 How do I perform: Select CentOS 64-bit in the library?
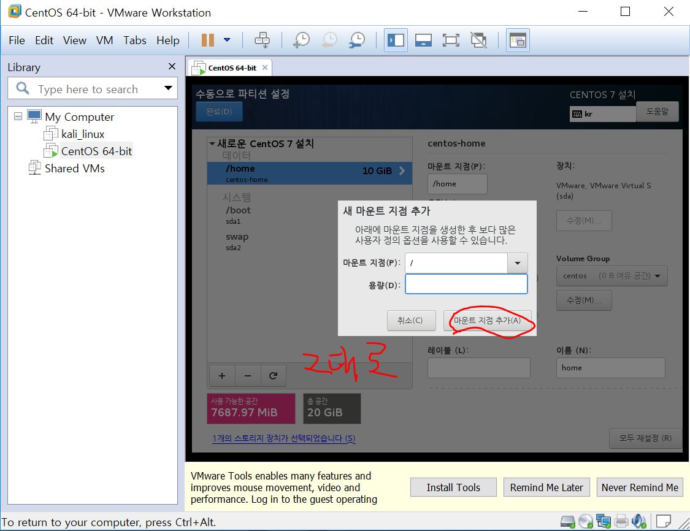coord(96,151)
